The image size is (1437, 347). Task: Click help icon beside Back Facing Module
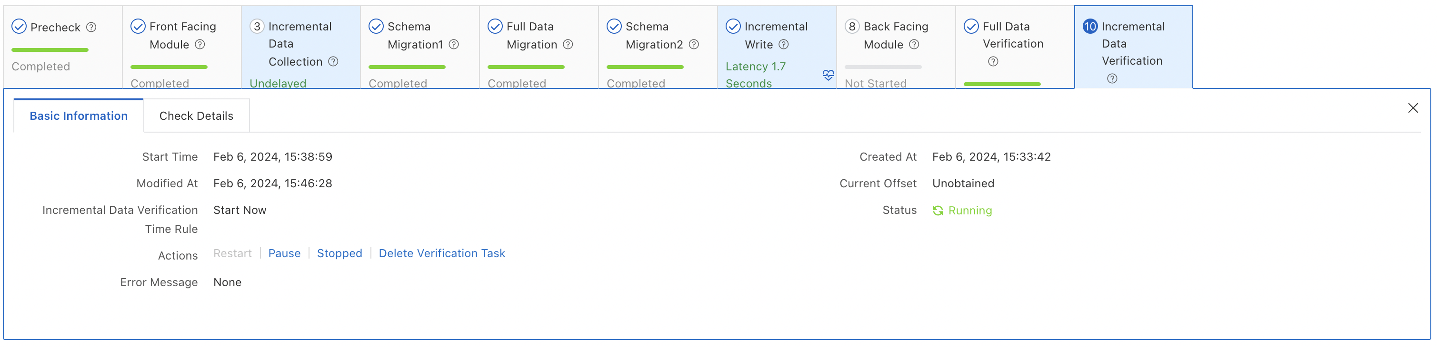click(914, 45)
